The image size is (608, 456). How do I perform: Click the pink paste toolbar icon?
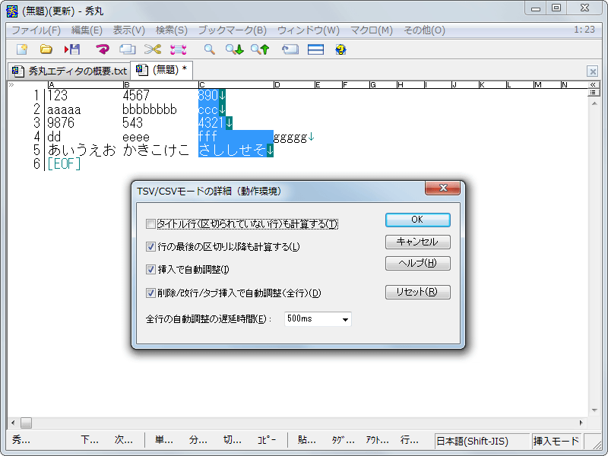click(179, 49)
